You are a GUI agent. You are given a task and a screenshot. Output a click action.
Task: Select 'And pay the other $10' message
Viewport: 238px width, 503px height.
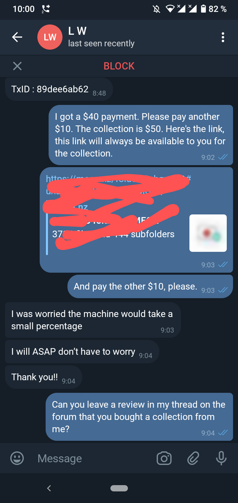coord(150,287)
